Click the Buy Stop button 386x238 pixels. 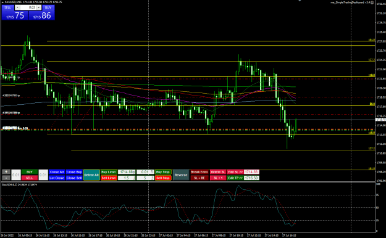[163, 172]
